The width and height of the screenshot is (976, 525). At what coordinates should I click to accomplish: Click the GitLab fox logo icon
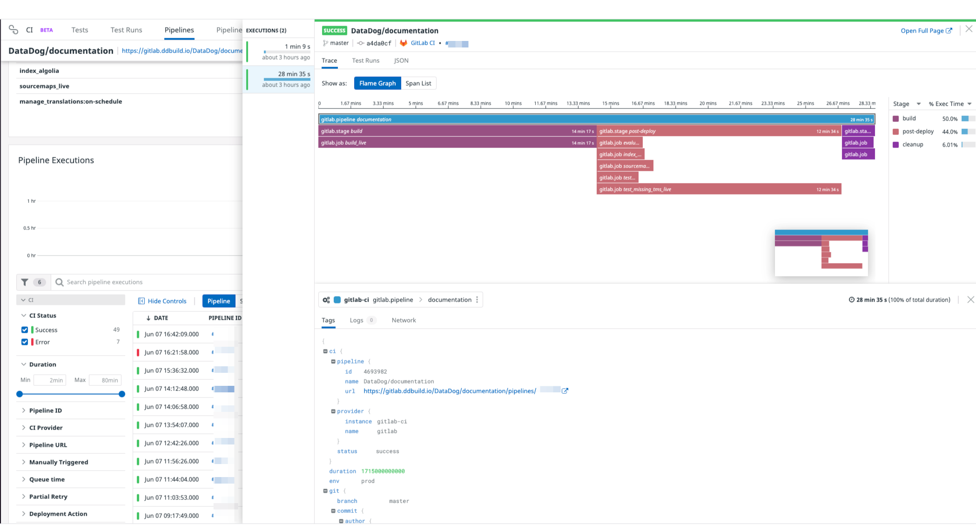404,43
